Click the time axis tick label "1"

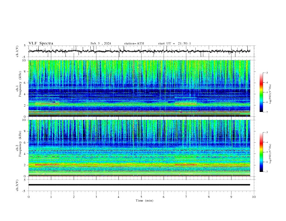[x=51, y=197]
